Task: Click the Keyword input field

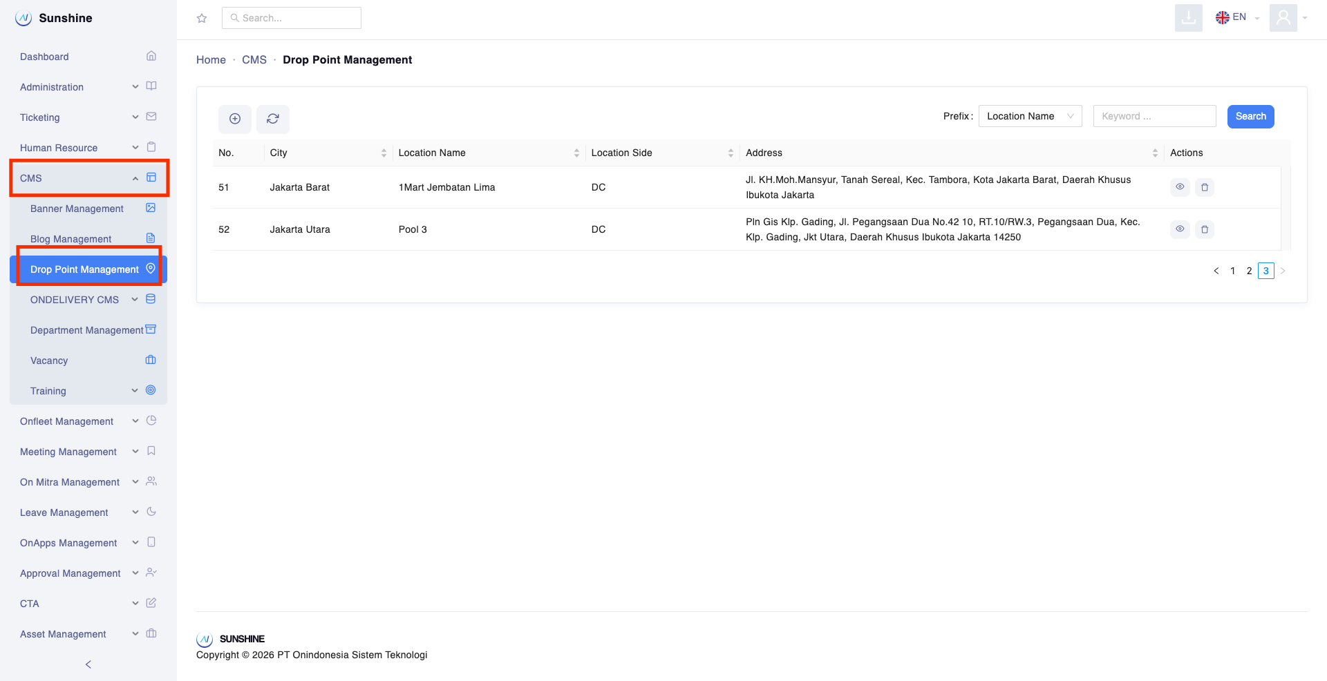Action: [x=1154, y=116]
